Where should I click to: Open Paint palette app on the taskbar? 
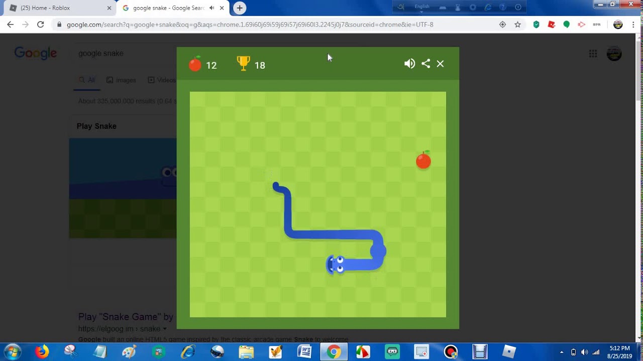(x=130, y=351)
